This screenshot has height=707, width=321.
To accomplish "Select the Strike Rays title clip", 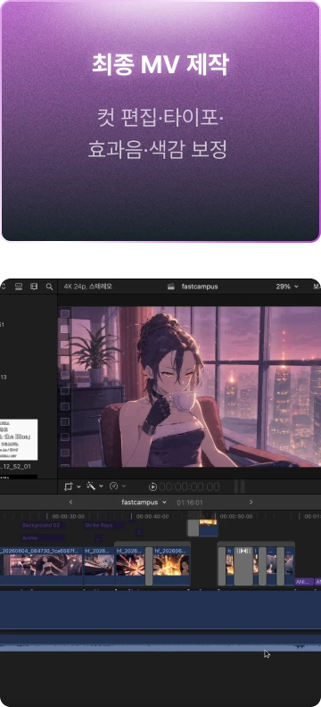I will 104,525.
